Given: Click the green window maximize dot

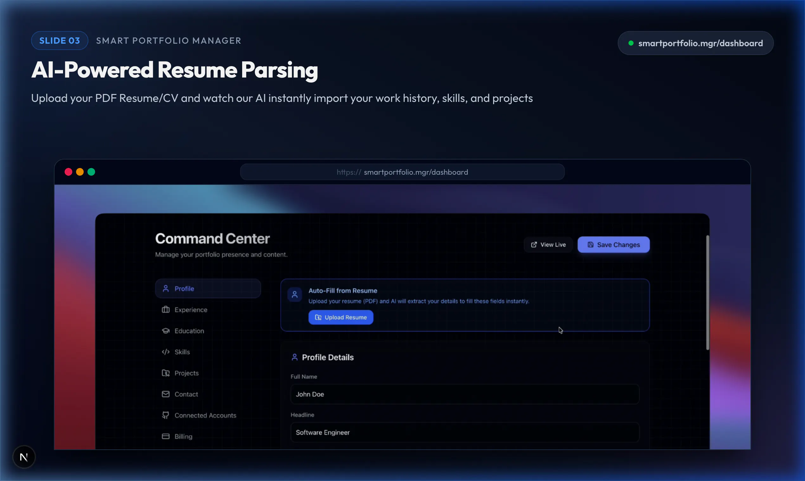Looking at the screenshot, I should pyautogui.click(x=91, y=172).
